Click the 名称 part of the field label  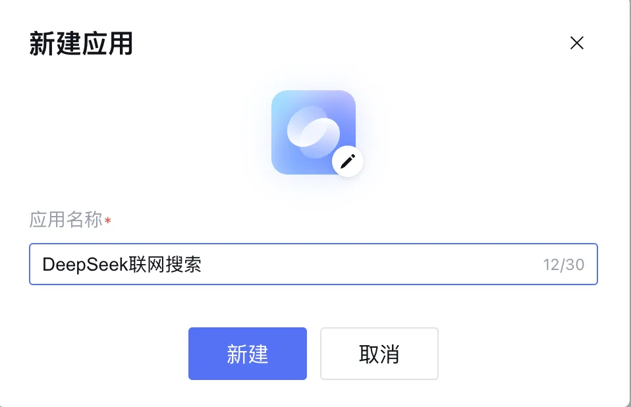click(x=84, y=219)
